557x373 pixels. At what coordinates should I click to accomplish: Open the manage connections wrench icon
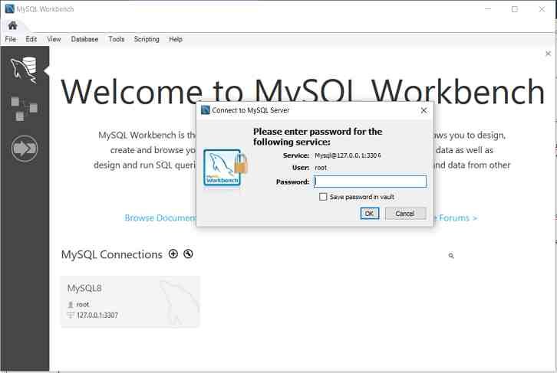click(x=188, y=254)
